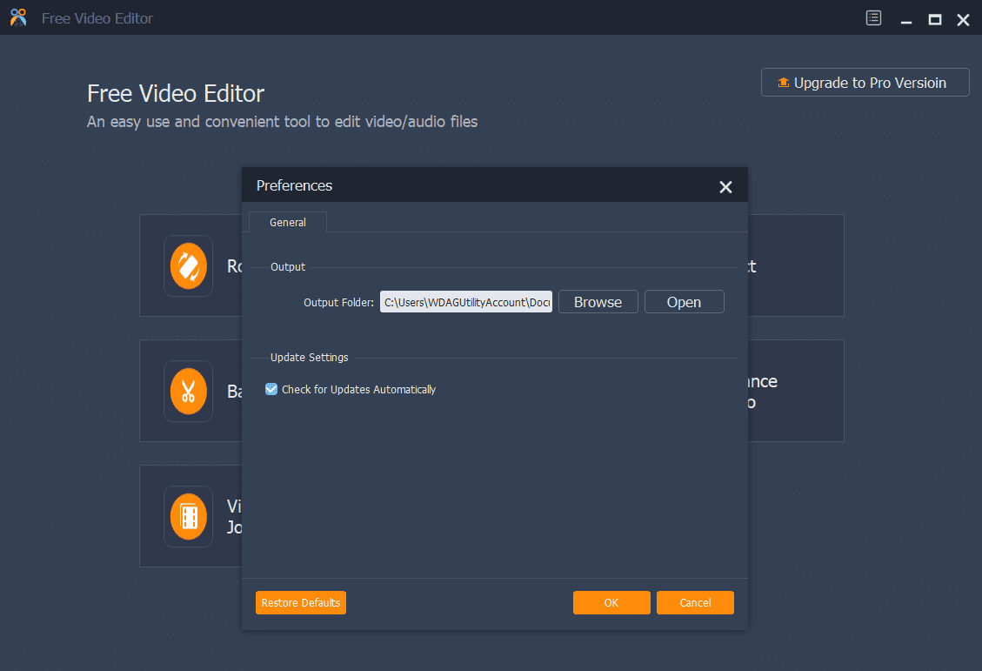Click the partly hidden card ending in "ct"
This screenshot has height=671, width=982.
click(x=795, y=266)
